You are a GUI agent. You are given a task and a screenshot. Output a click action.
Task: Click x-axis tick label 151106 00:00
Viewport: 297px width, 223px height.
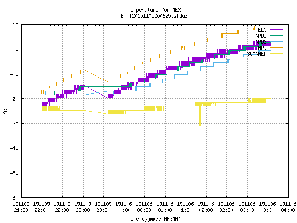124,207
